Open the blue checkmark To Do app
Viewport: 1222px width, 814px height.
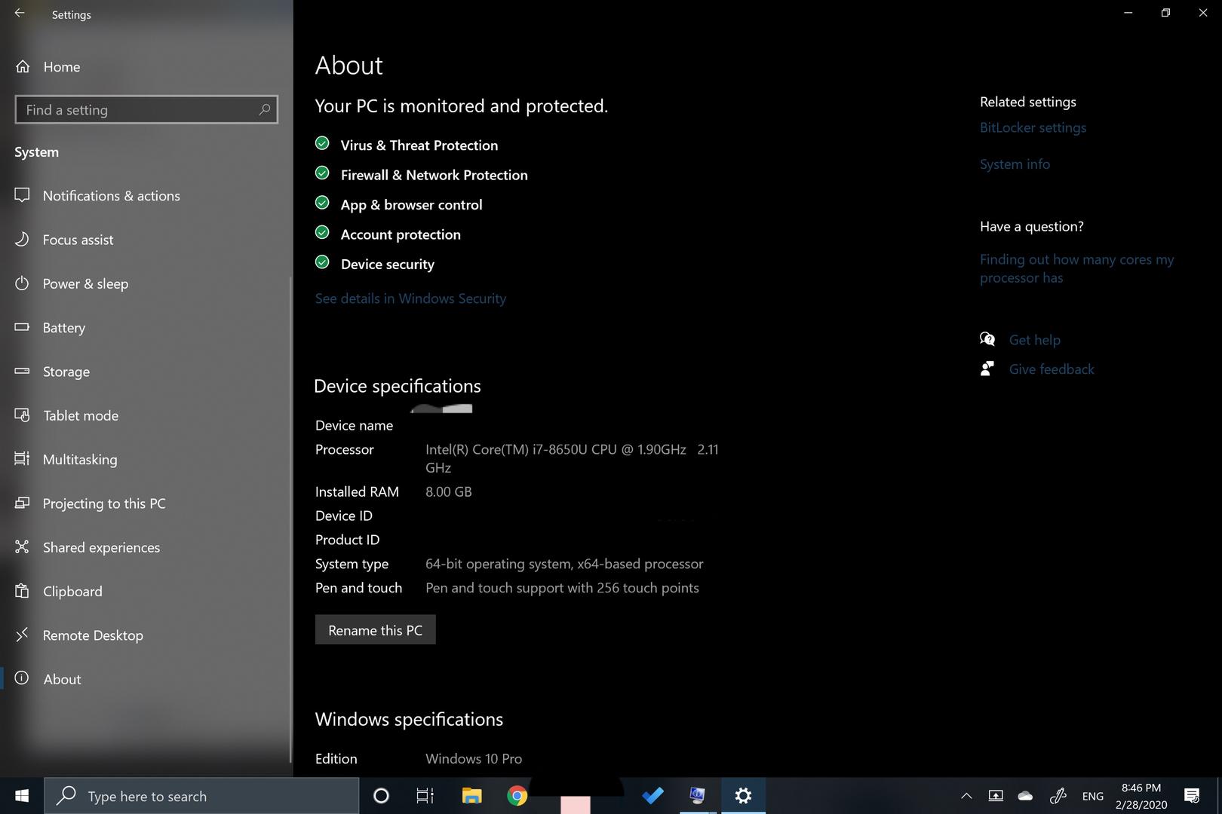652,796
